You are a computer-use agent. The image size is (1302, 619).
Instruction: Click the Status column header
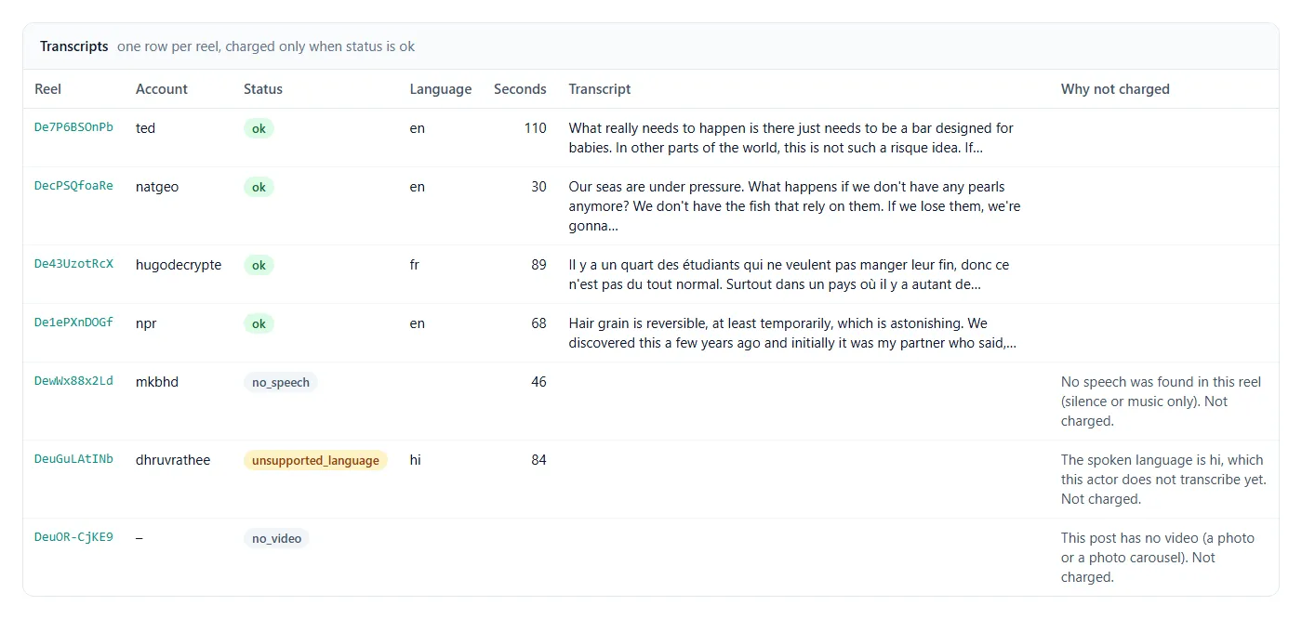(x=263, y=89)
